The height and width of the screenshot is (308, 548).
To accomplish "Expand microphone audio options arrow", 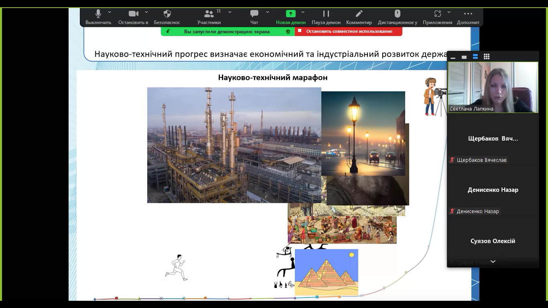I will click(x=110, y=12).
